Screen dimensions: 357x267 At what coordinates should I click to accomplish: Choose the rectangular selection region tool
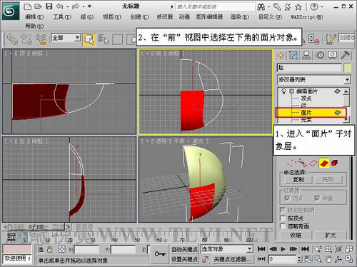coord(118,39)
